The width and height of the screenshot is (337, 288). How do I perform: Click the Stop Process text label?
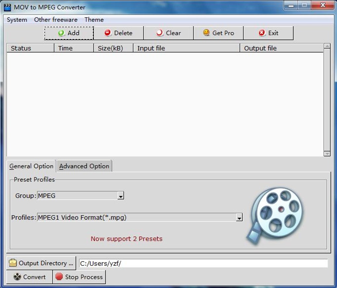84,277
